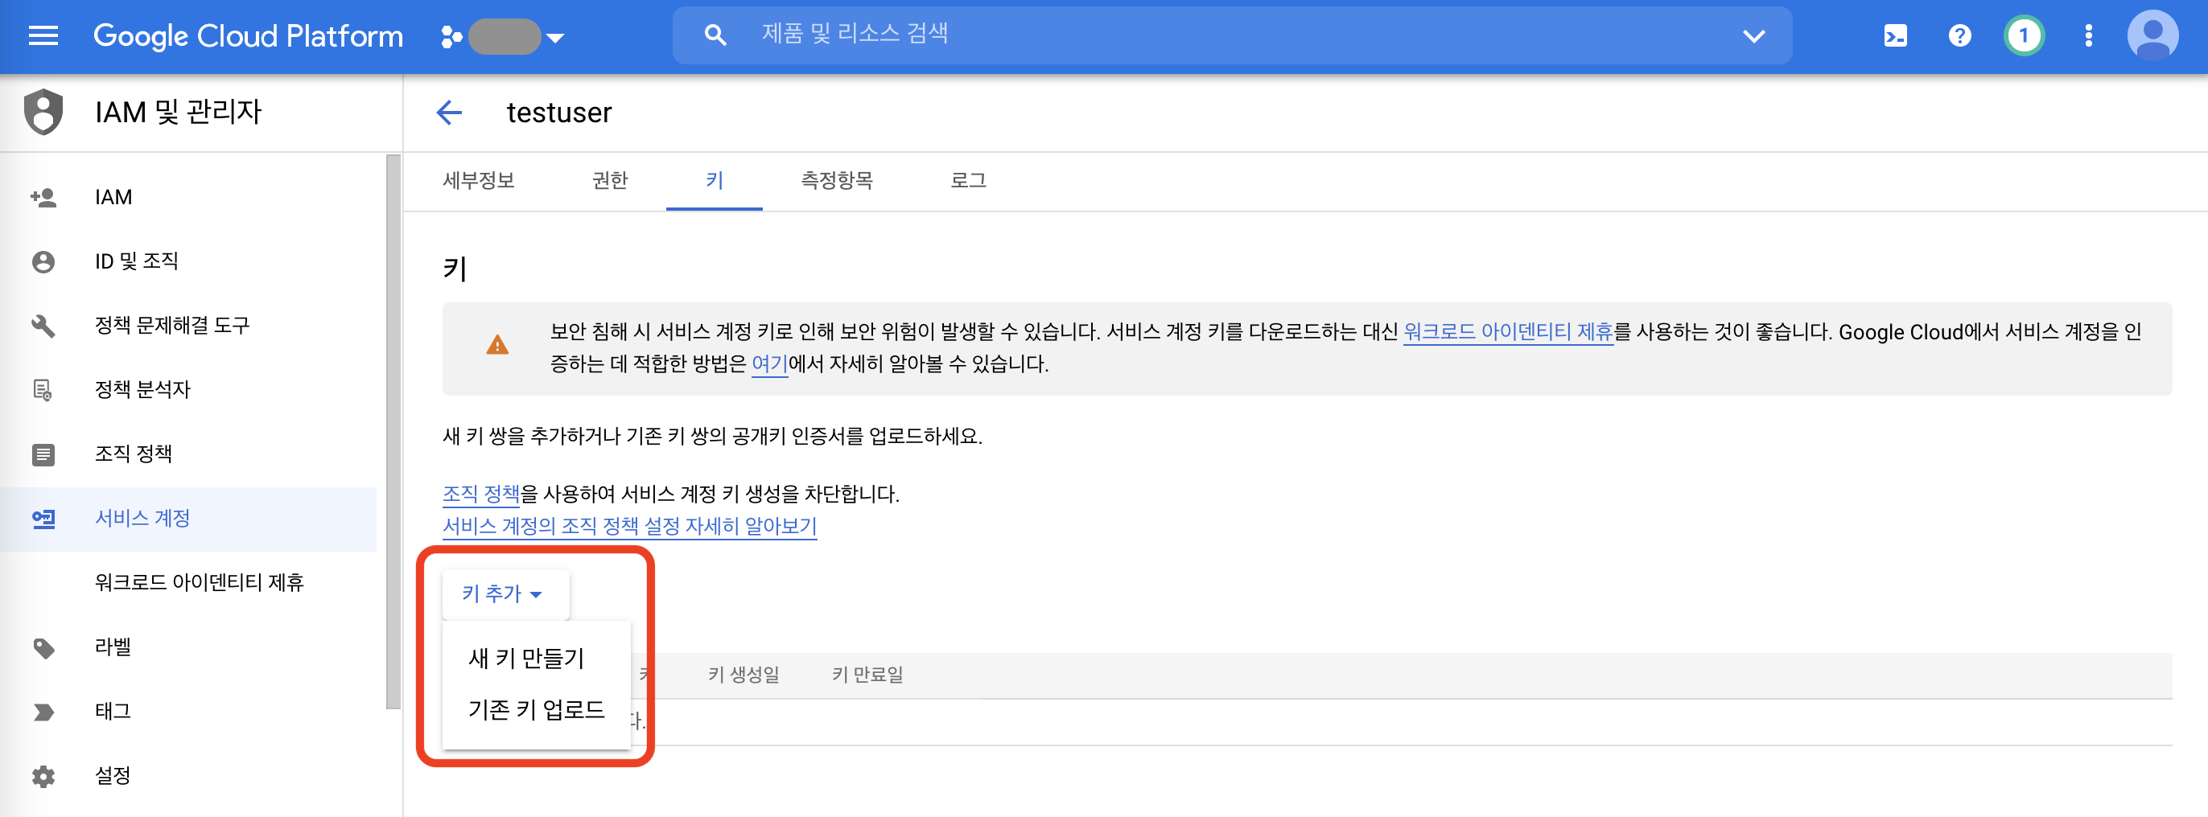Click the search magnifier icon

point(715,35)
